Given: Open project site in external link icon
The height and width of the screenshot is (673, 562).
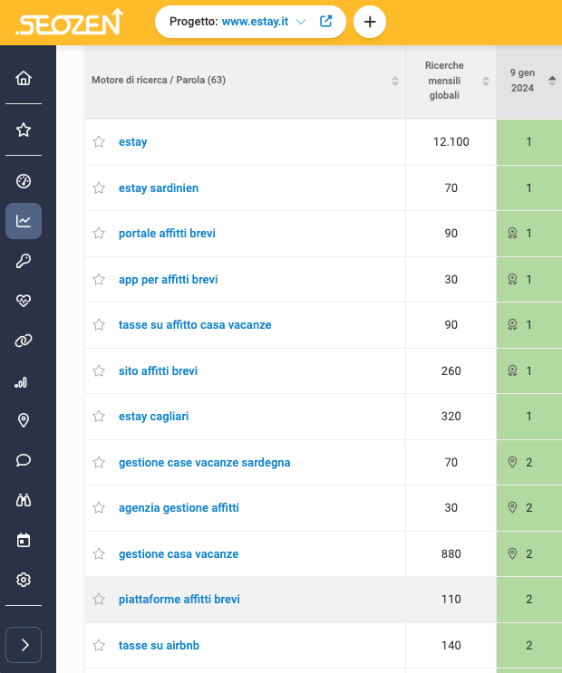Looking at the screenshot, I should (326, 21).
